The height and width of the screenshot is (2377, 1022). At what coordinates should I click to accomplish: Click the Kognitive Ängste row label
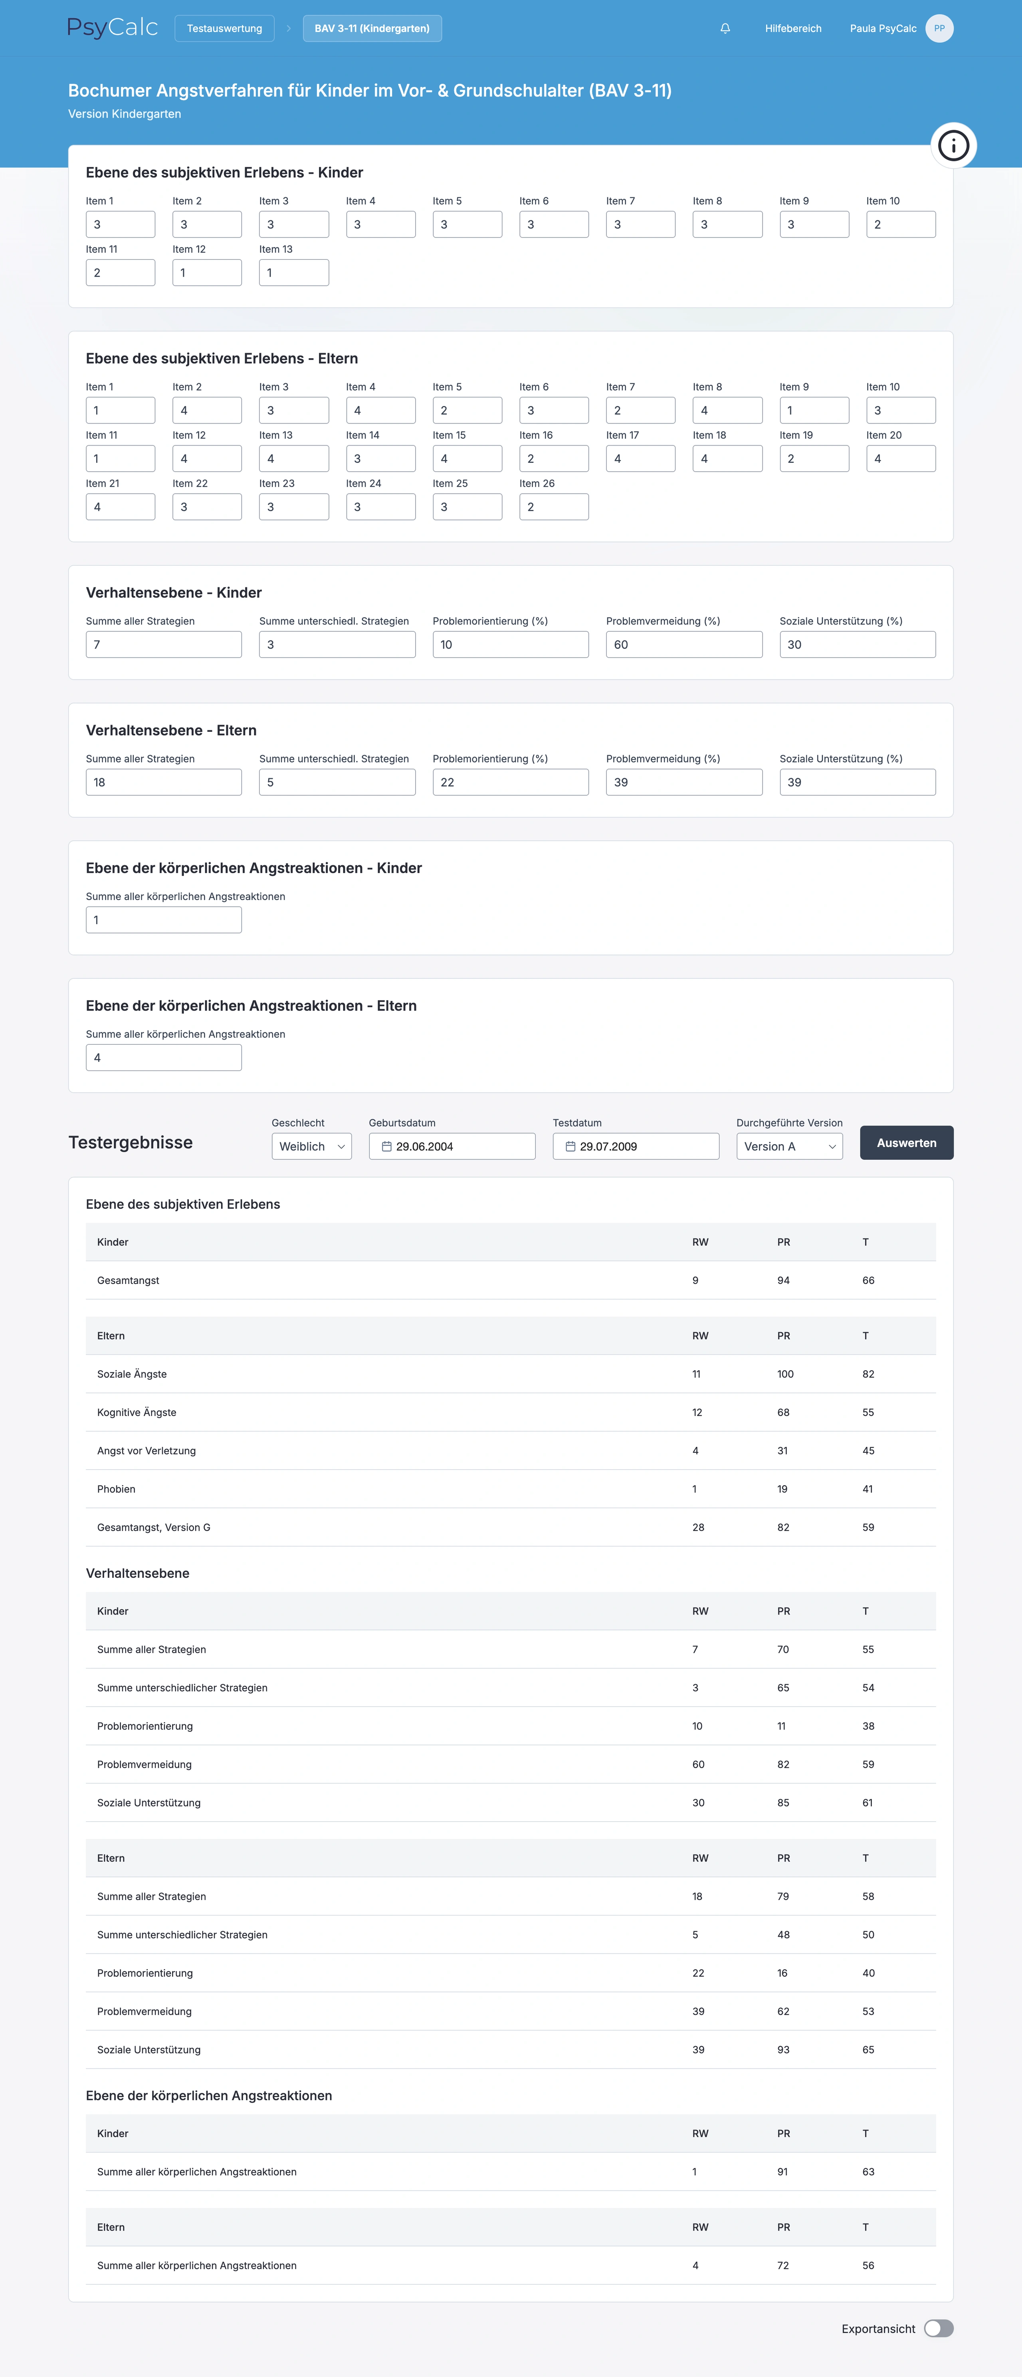pos(137,1413)
